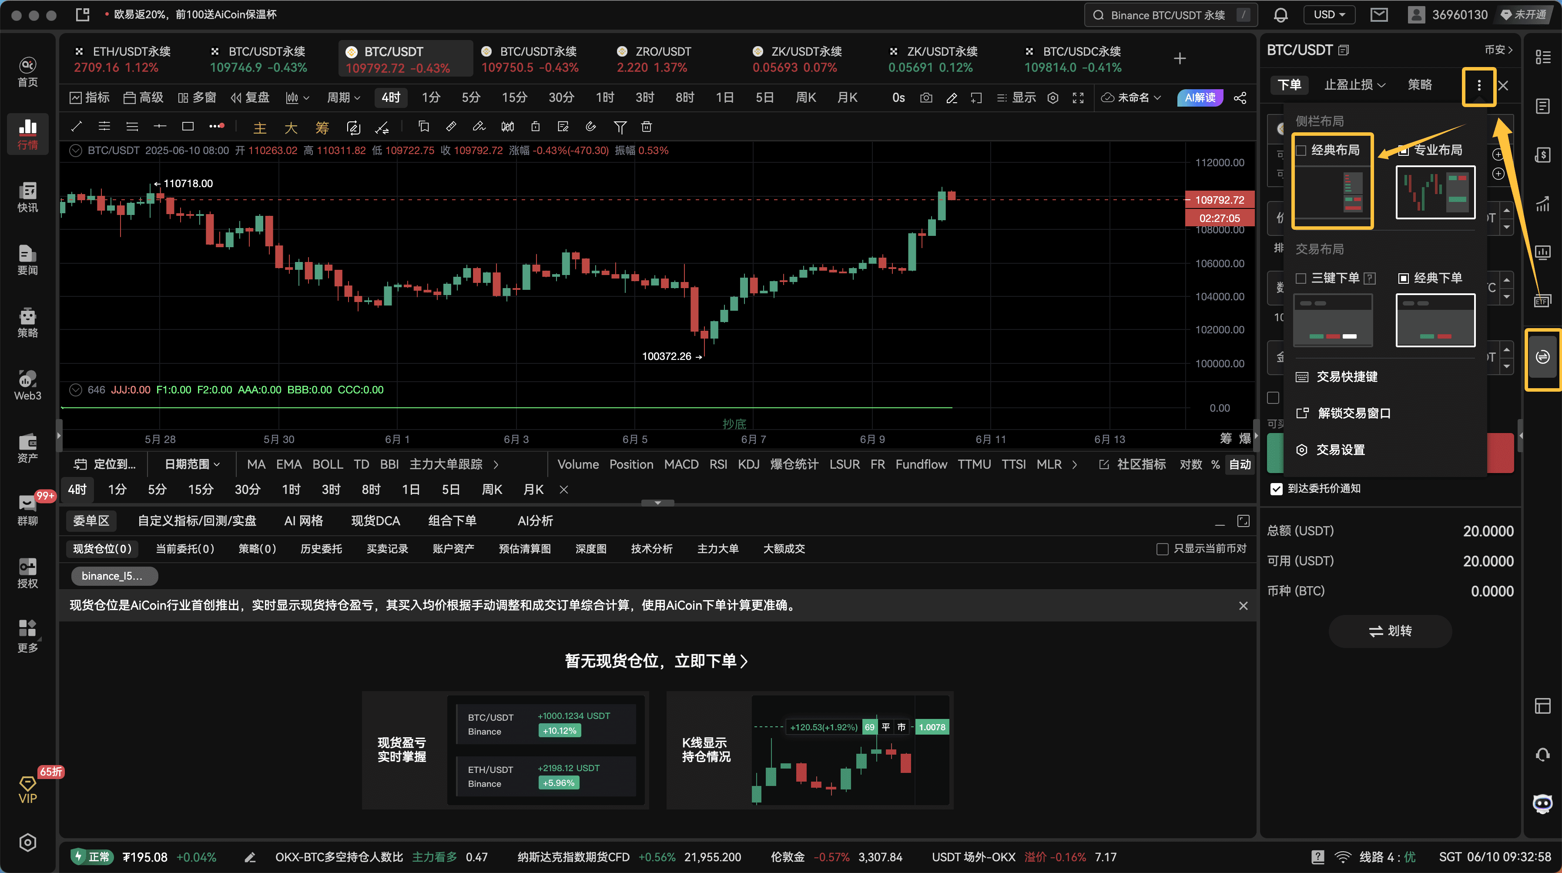
Task: Select the 专业布局 sidebar layout checkbox
Action: tap(1403, 151)
